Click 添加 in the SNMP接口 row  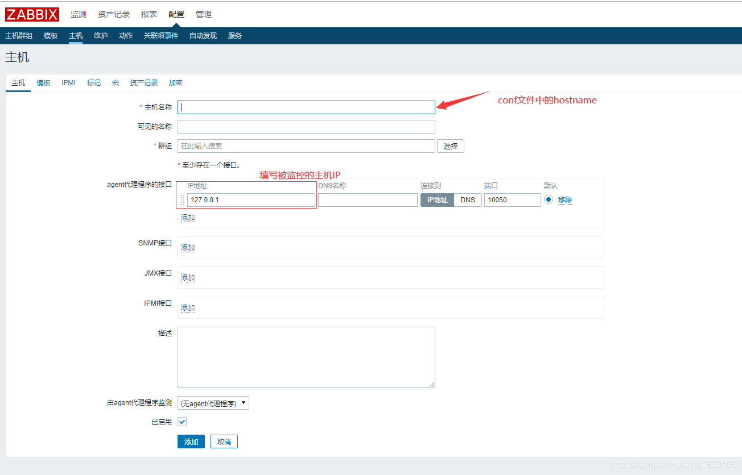188,248
